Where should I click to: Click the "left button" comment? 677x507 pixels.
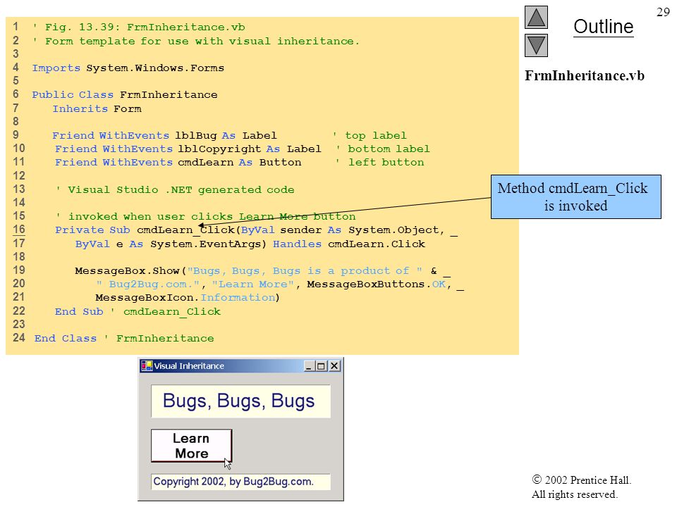tap(380, 162)
